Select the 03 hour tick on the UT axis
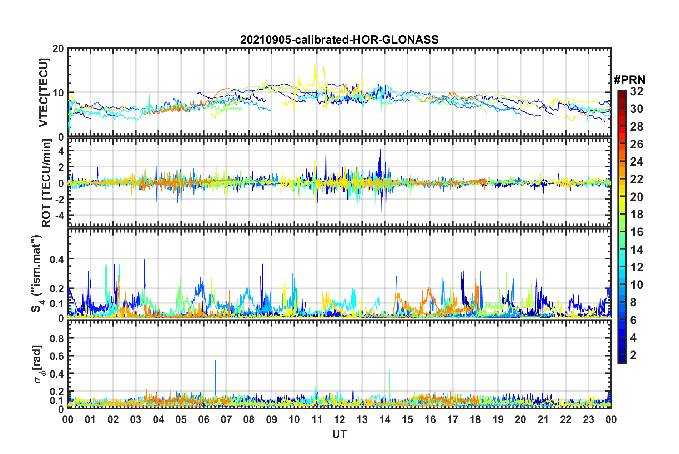The height and width of the screenshot is (454, 679). tap(136, 419)
